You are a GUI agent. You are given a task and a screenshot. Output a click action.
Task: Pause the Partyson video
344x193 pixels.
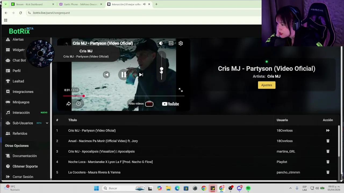click(123, 75)
